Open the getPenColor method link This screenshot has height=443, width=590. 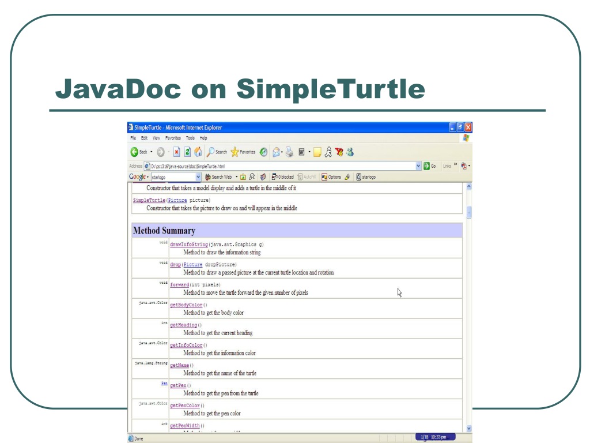185,406
